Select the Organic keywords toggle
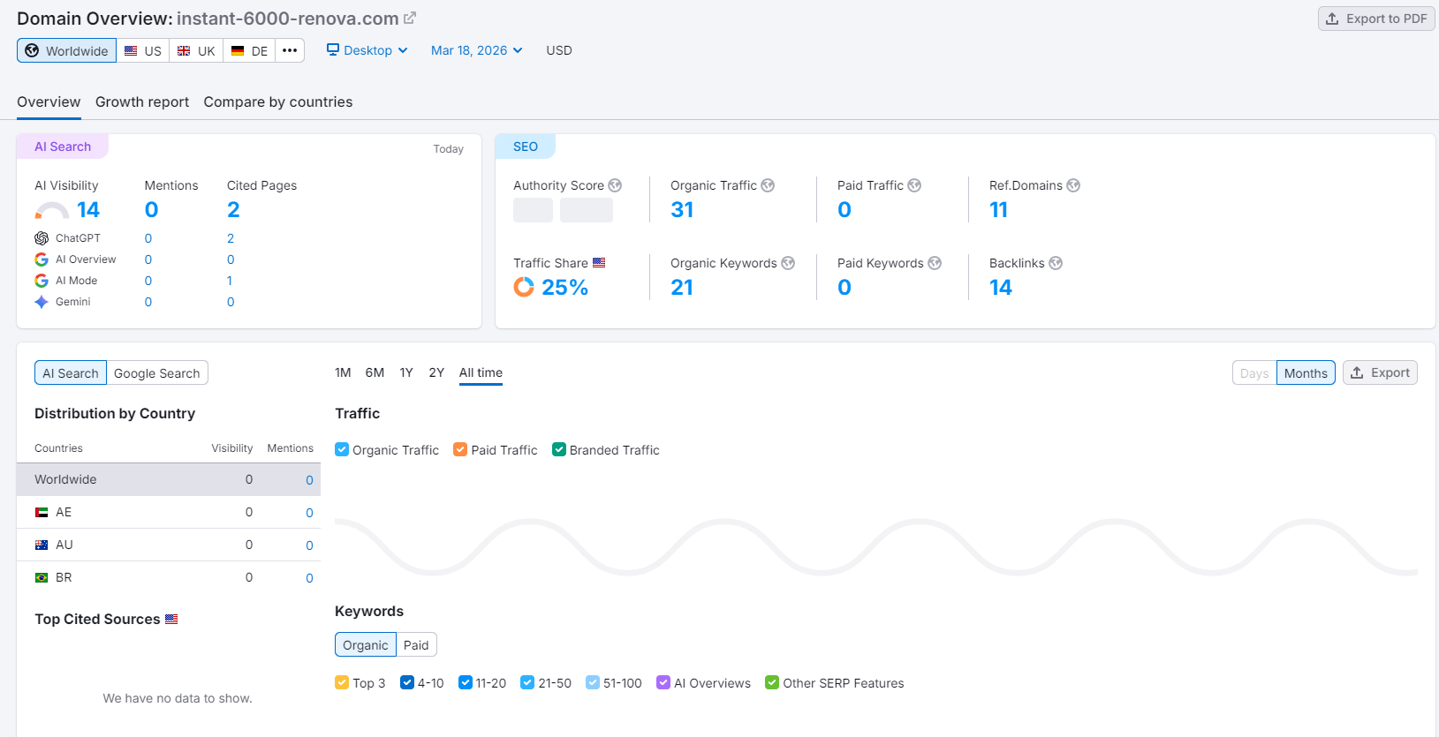The height and width of the screenshot is (737, 1439). (x=366, y=645)
